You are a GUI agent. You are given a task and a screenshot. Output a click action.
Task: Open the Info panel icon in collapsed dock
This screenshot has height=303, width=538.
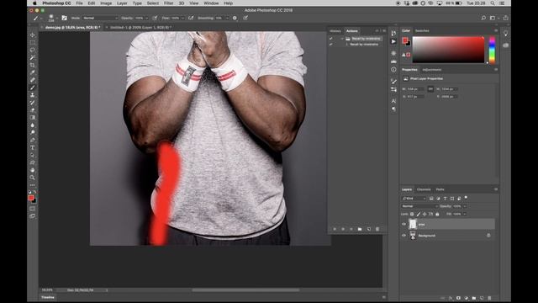(393, 69)
